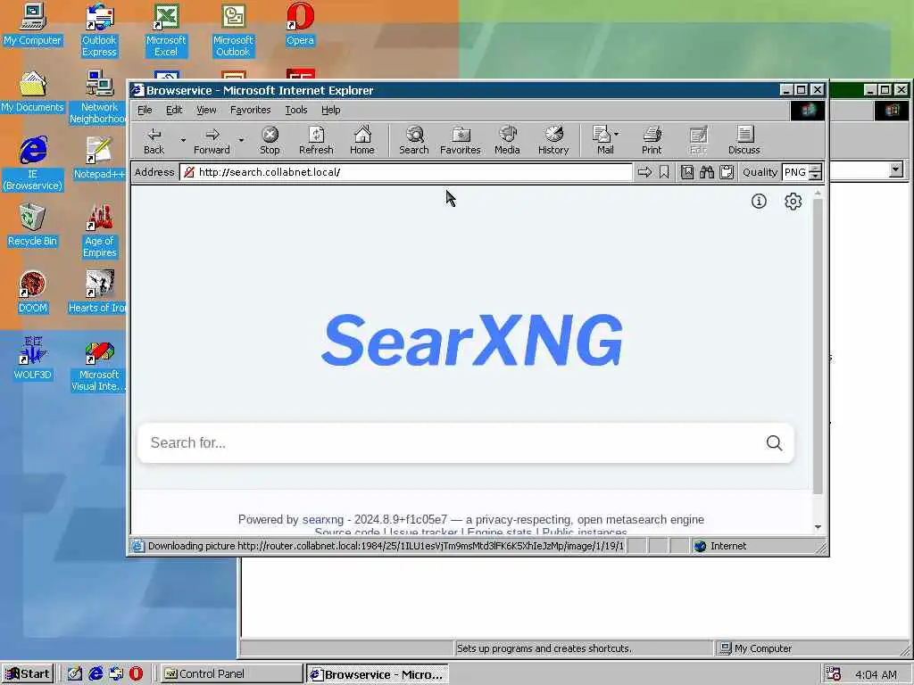The width and height of the screenshot is (914, 685).
Task: Open the Tools menu
Action: [296, 110]
